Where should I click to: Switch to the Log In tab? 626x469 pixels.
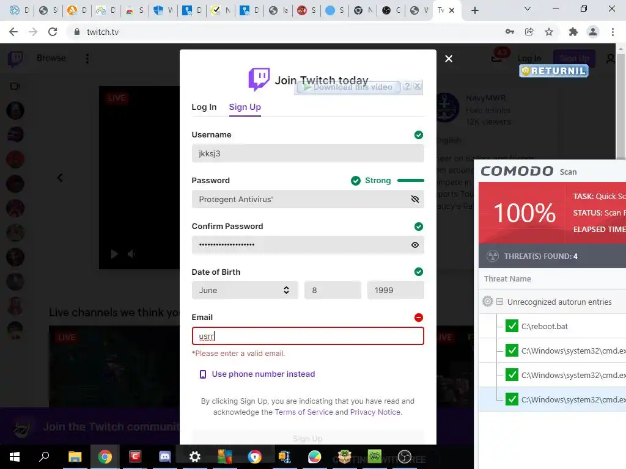click(204, 107)
